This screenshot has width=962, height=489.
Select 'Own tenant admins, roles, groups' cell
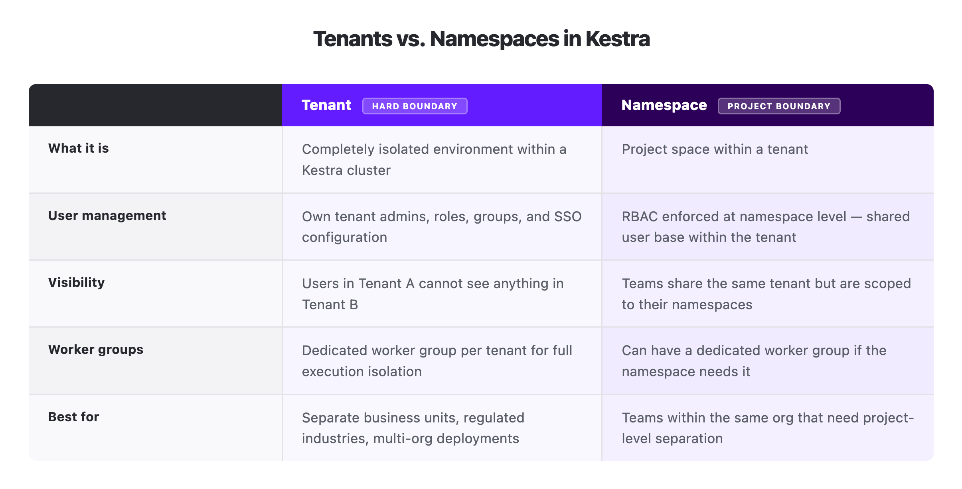(442, 227)
